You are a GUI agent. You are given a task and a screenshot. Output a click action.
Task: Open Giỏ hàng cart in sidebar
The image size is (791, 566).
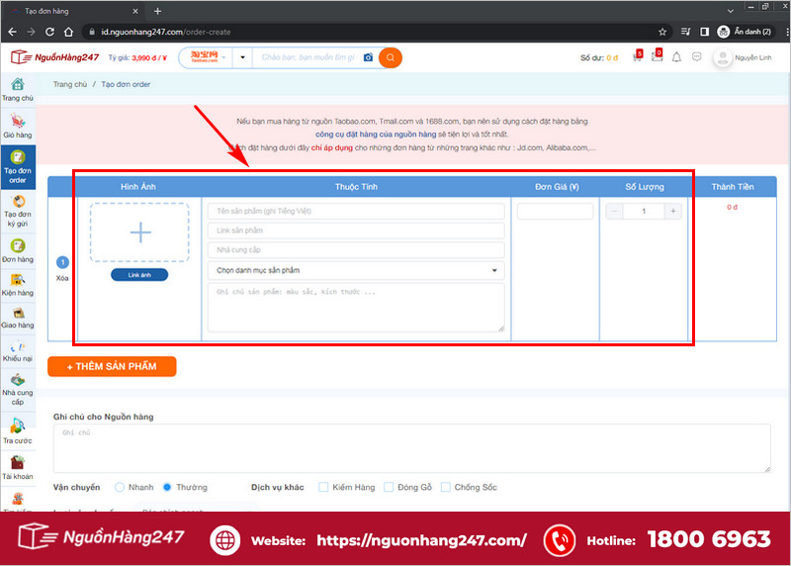click(18, 126)
